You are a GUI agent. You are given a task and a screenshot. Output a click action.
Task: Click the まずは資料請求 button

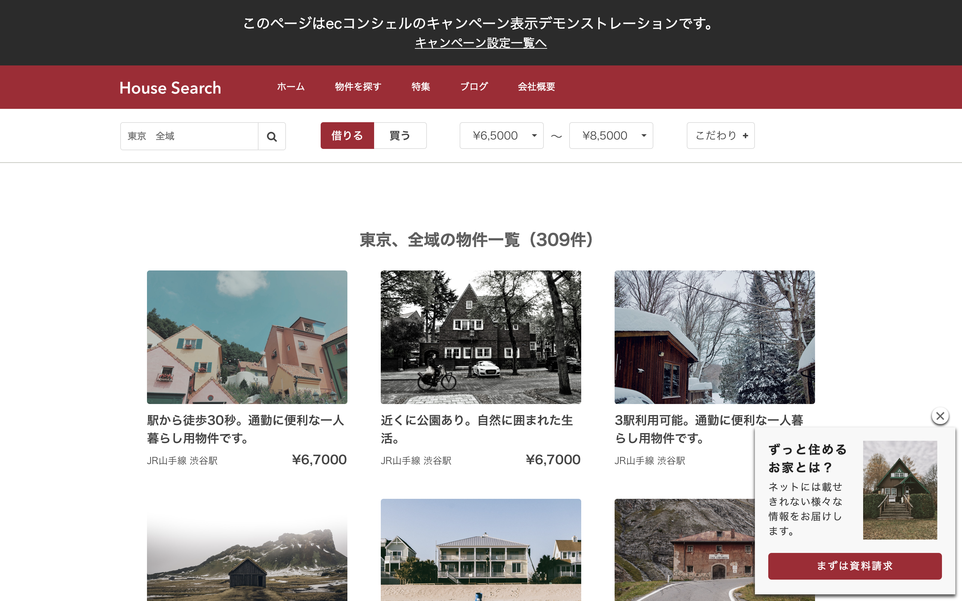click(x=855, y=566)
